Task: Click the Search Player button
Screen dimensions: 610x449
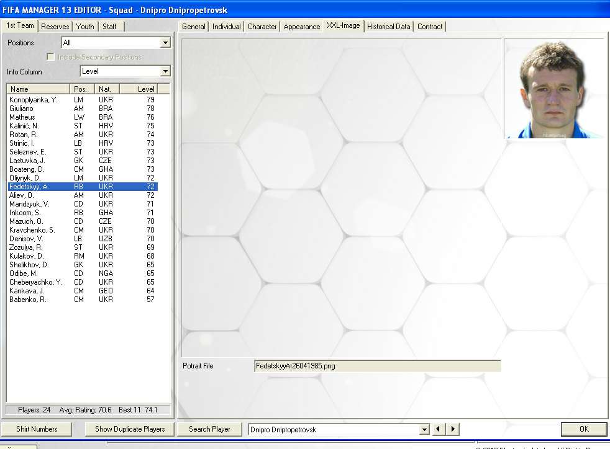Action: [209, 429]
